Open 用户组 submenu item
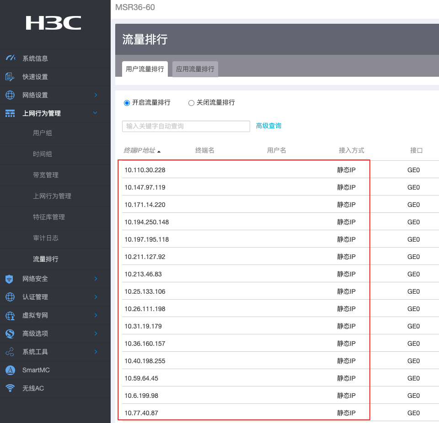 [x=43, y=133]
